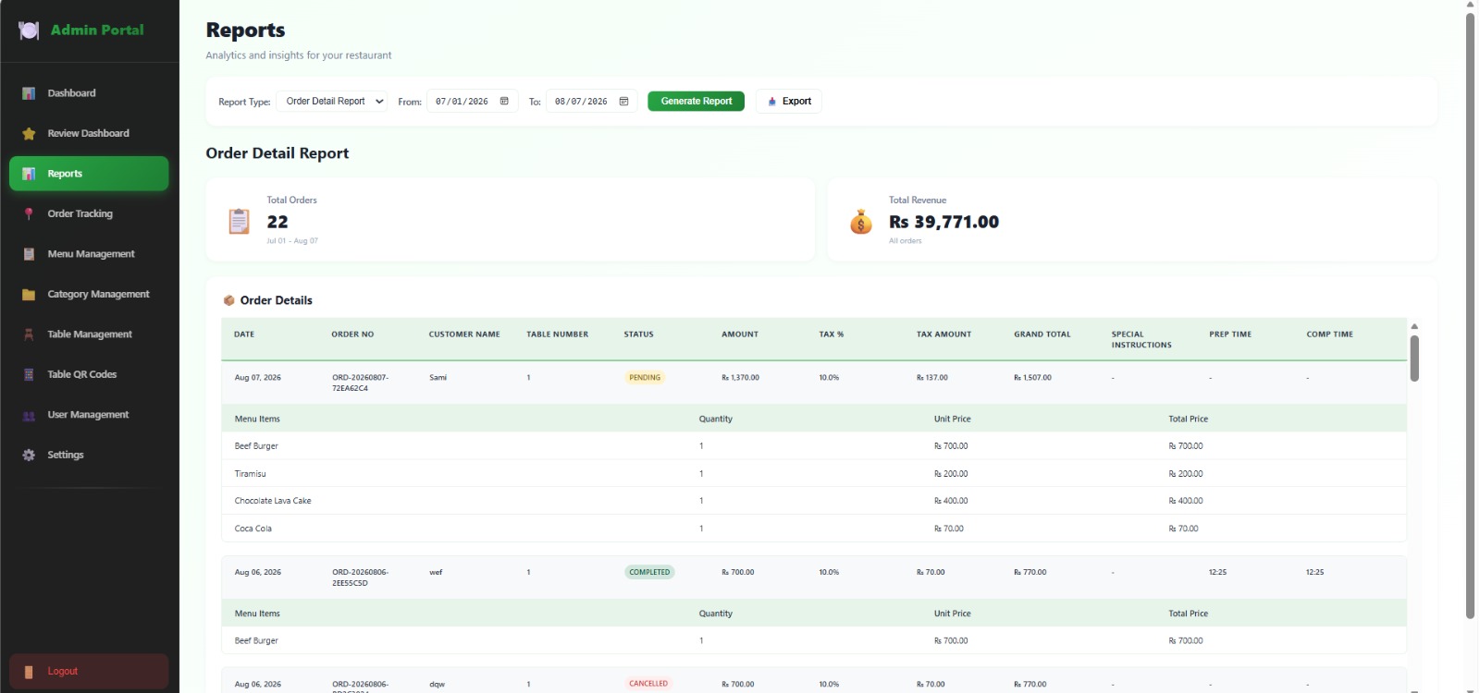Image resolution: width=1480 pixels, height=693 pixels.
Task: Click the CUSTOMER NAME column header
Action: 464,334
